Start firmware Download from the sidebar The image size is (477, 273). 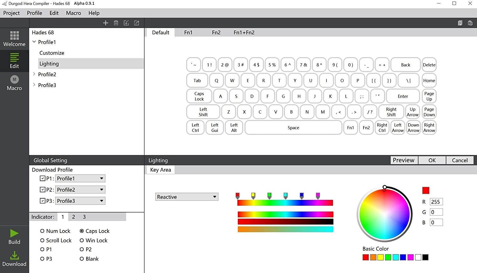tap(14, 258)
